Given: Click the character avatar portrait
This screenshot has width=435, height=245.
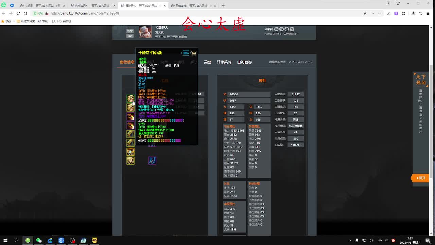Looking at the screenshot, I should tap(145, 32).
